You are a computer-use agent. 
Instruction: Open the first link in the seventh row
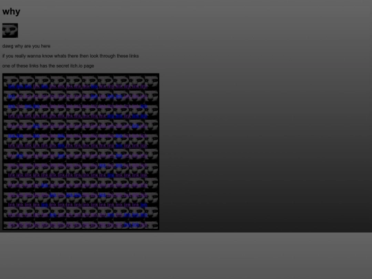click(x=12, y=146)
